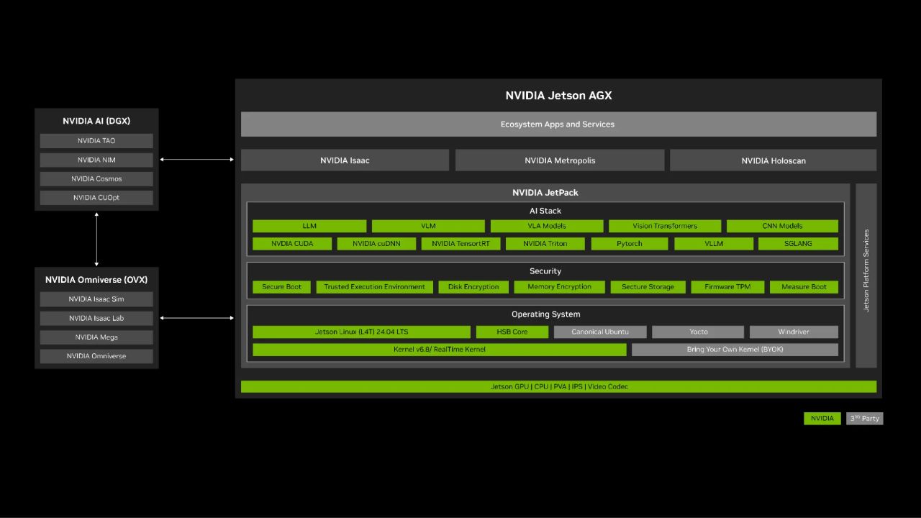Click the Ecosystem Apps and Services bar
This screenshot has height=518, width=921.
pyautogui.click(x=558, y=124)
